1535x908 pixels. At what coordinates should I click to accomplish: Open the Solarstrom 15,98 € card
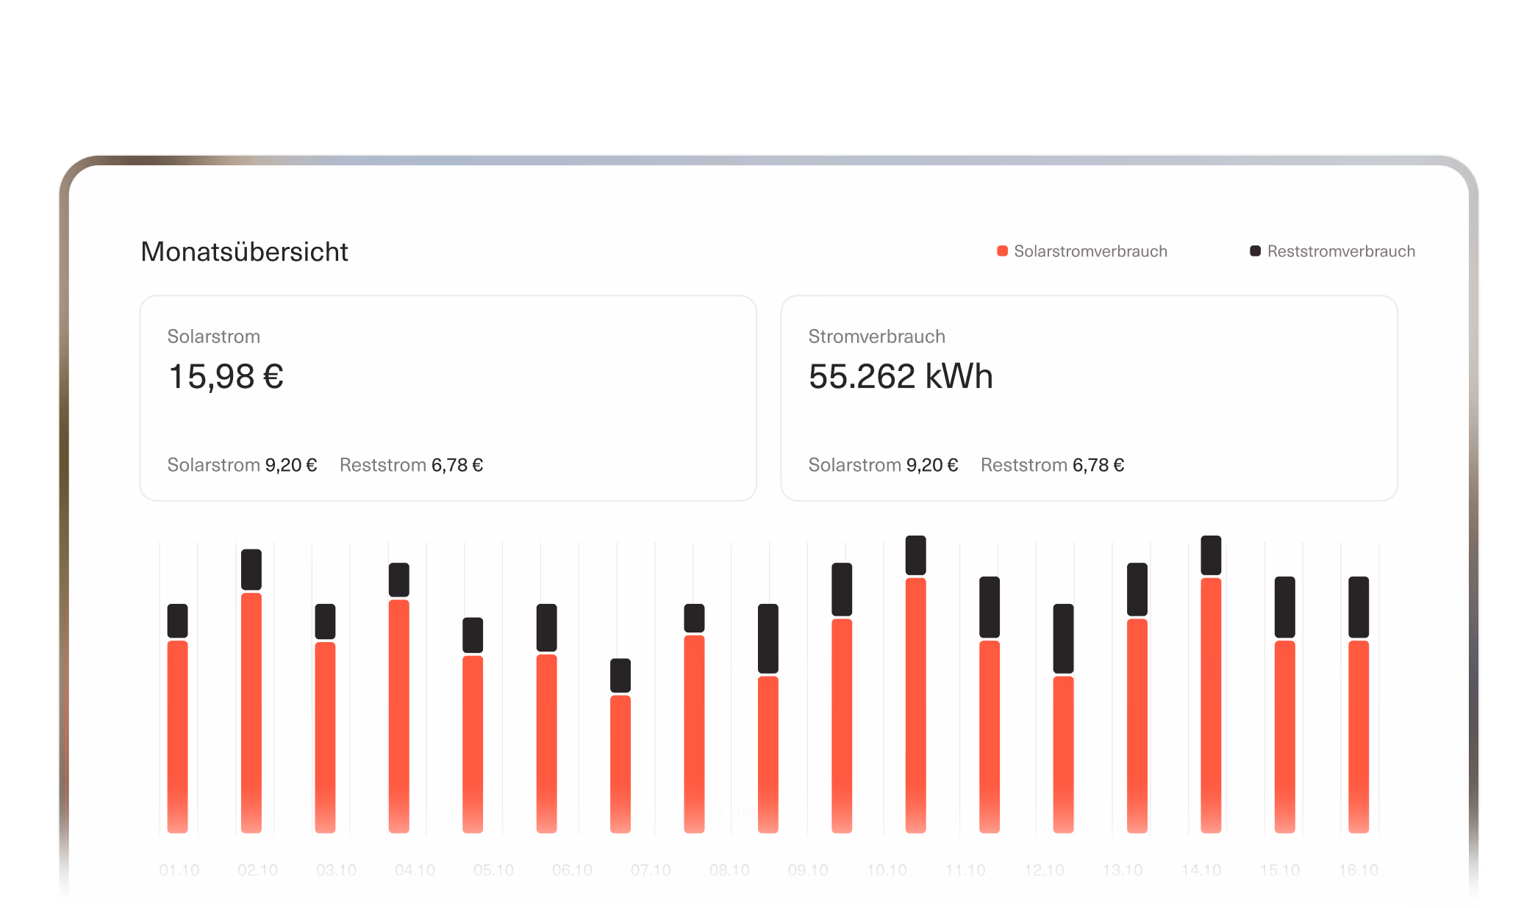point(448,398)
